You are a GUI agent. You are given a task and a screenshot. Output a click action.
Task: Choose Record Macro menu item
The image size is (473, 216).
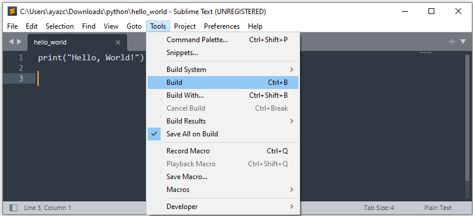(x=223, y=151)
